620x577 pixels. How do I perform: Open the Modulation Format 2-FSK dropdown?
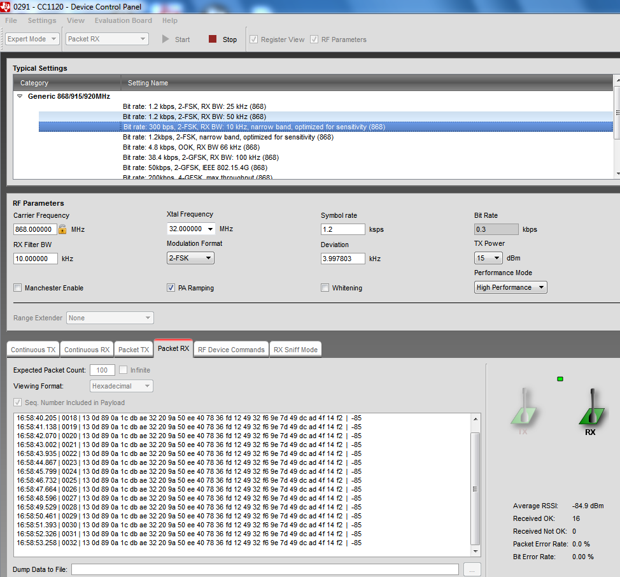coord(190,258)
